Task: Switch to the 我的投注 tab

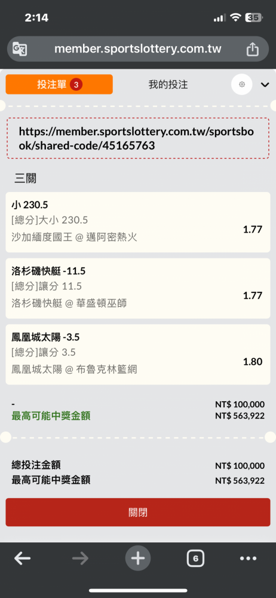Action: pos(168,84)
